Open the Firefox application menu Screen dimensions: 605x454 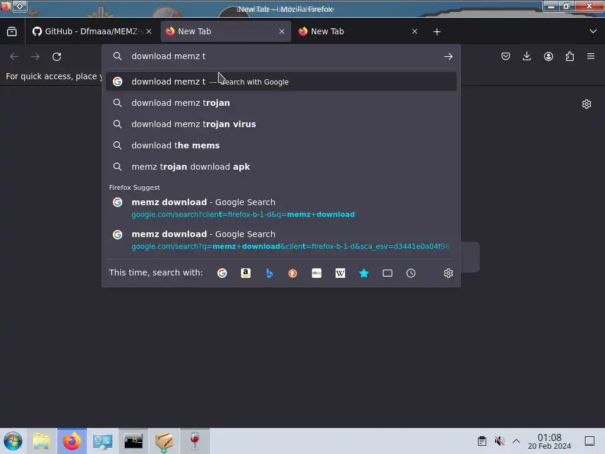point(591,56)
